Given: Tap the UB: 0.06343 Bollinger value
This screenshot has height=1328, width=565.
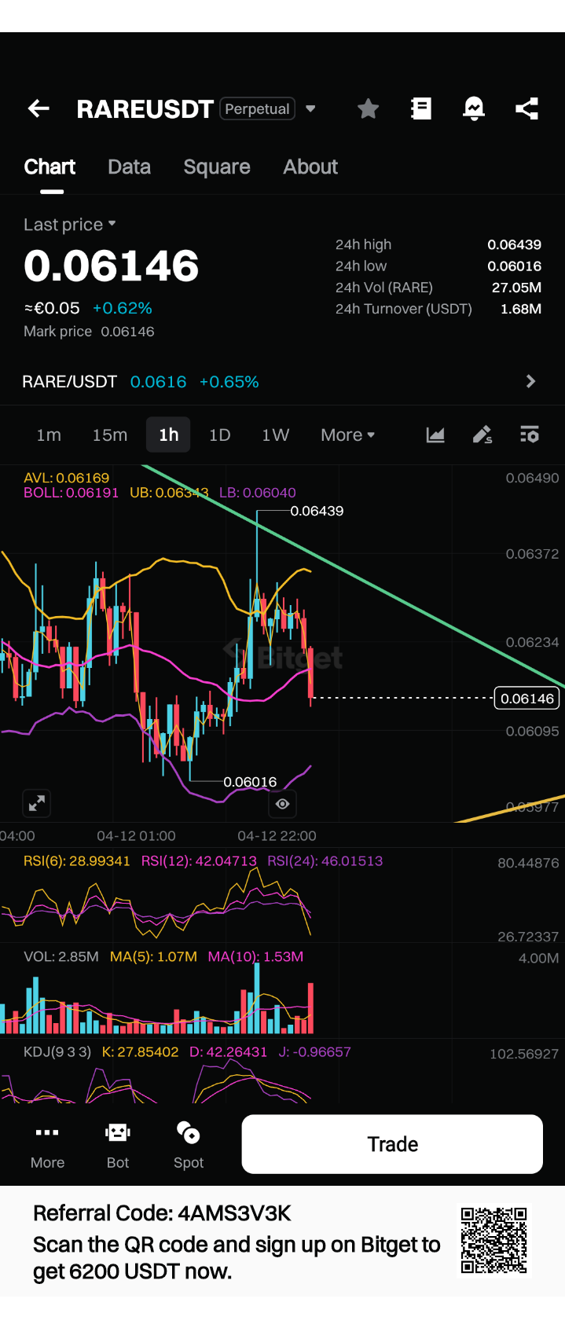Looking at the screenshot, I should tap(169, 493).
